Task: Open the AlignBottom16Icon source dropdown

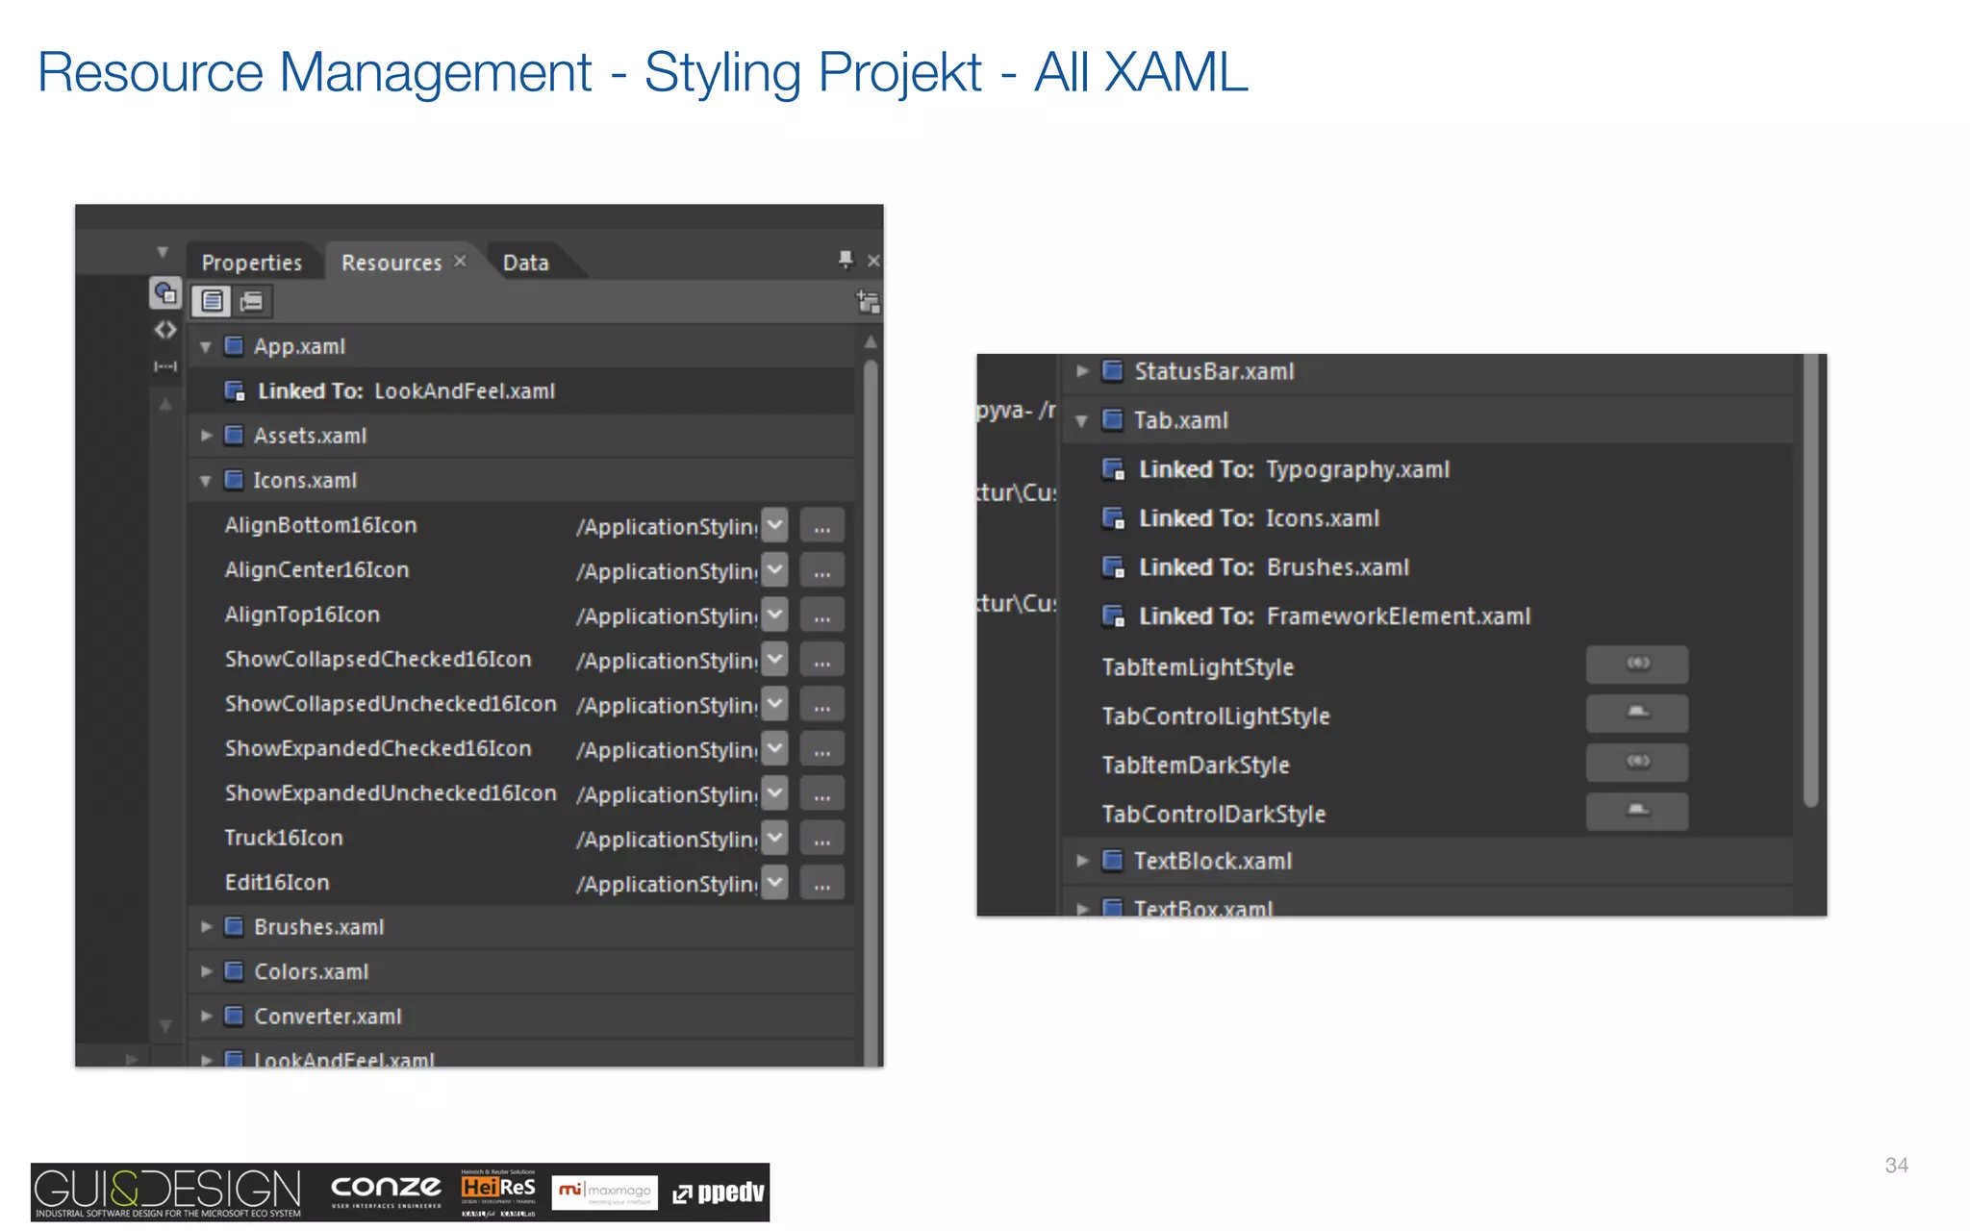Action: [775, 525]
